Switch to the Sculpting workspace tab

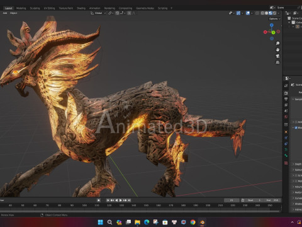pyautogui.click(x=35, y=8)
